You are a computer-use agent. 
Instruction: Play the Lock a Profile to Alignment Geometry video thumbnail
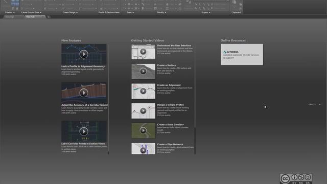(x=84, y=54)
